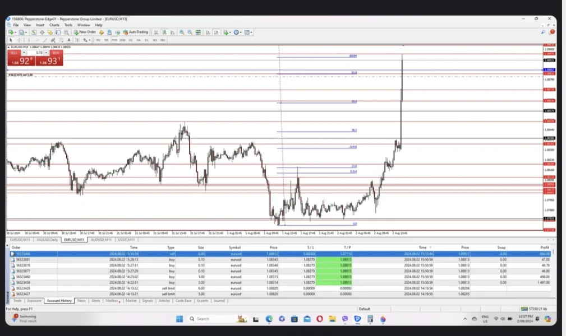Screen dimensions: 566x336
Task: Select the crosshair tool
Action: (19, 40)
